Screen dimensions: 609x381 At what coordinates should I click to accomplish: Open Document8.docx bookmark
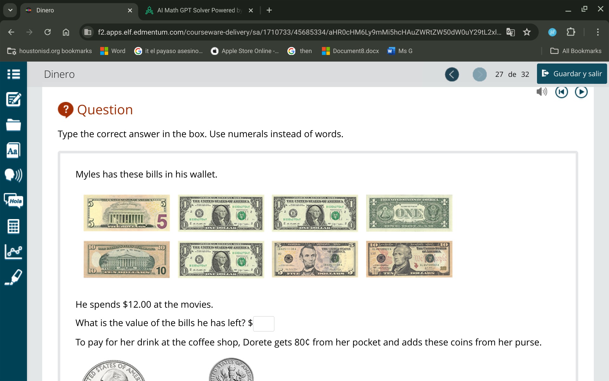coord(350,51)
